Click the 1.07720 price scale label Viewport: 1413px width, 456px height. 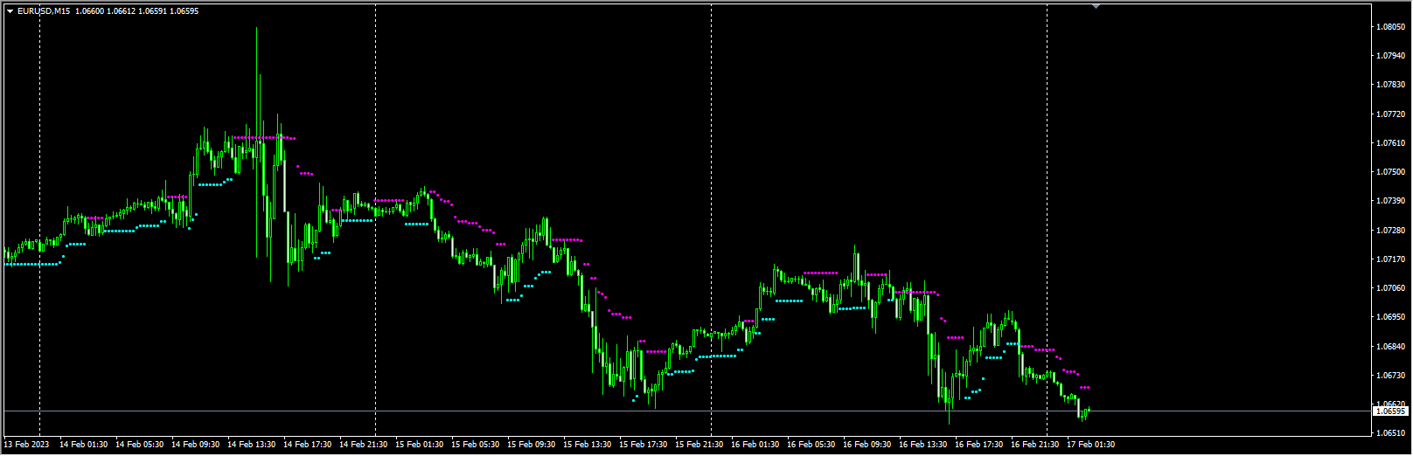pos(1390,114)
